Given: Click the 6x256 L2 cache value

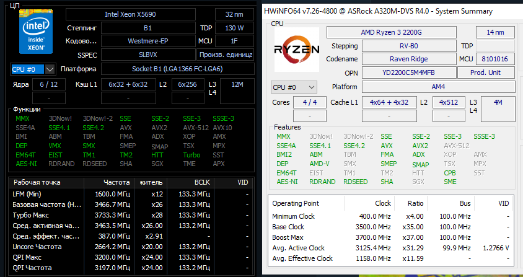Looking at the screenshot, I should click(188, 84).
